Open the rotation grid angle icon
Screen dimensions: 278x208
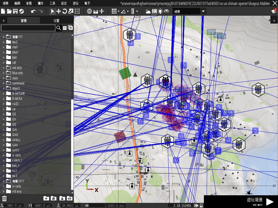click(124, 11)
